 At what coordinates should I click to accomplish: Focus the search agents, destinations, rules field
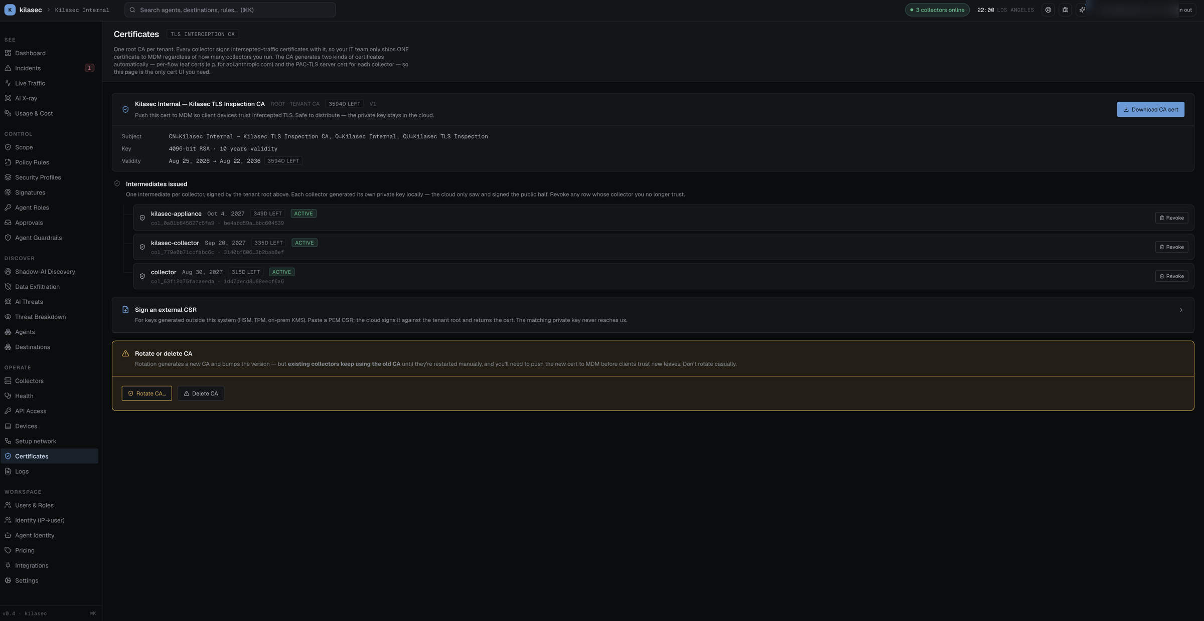[x=230, y=10]
